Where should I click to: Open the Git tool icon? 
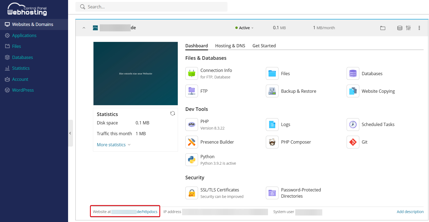[353, 142]
